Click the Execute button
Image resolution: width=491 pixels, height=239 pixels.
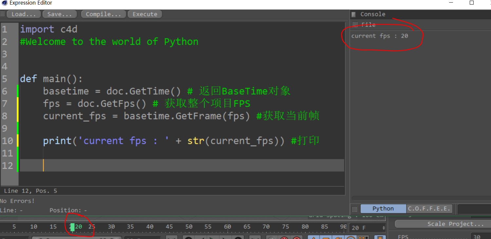point(144,14)
